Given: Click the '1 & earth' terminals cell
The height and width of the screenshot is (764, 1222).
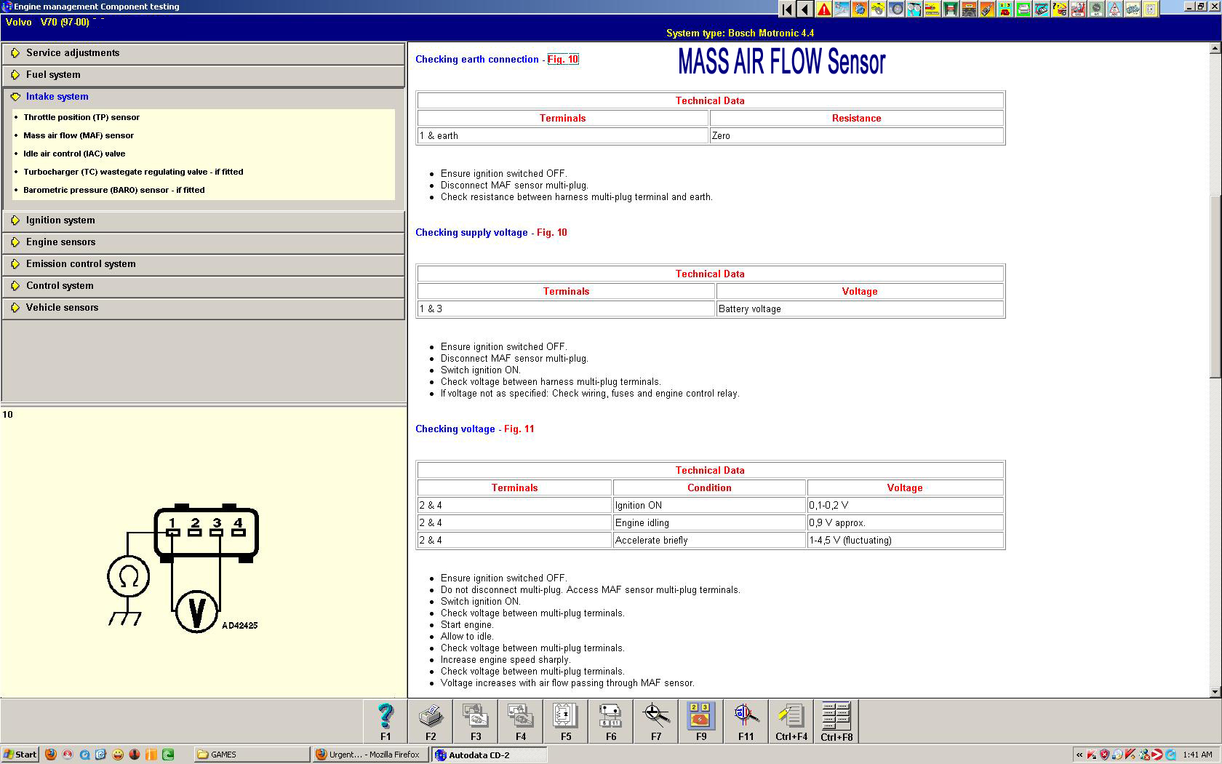Looking at the screenshot, I should [563, 136].
